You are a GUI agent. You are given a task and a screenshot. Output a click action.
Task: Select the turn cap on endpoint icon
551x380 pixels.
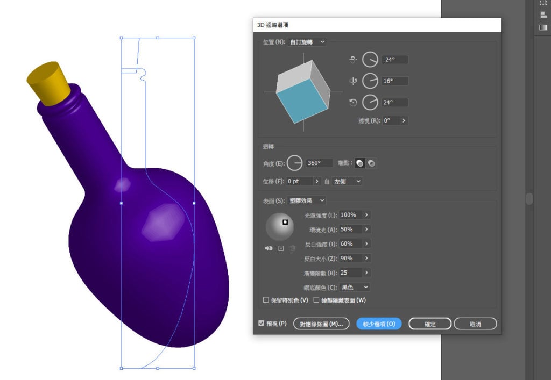[x=359, y=163]
